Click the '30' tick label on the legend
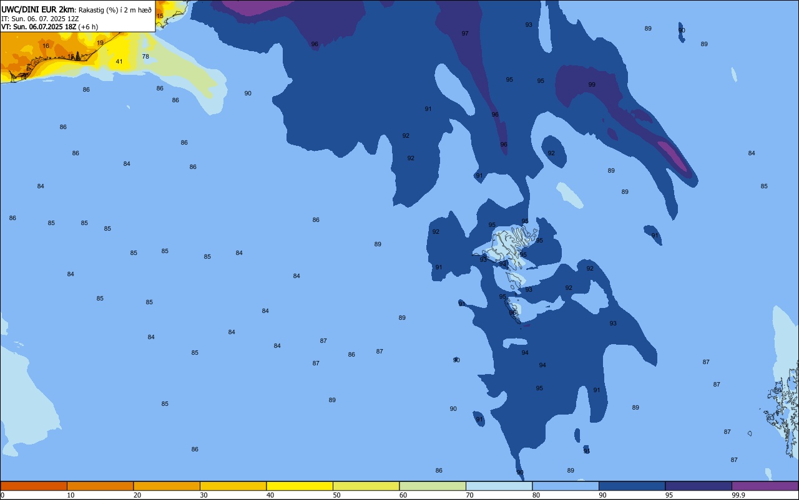Image resolution: width=799 pixels, height=500 pixels. (x=203, y=495)
